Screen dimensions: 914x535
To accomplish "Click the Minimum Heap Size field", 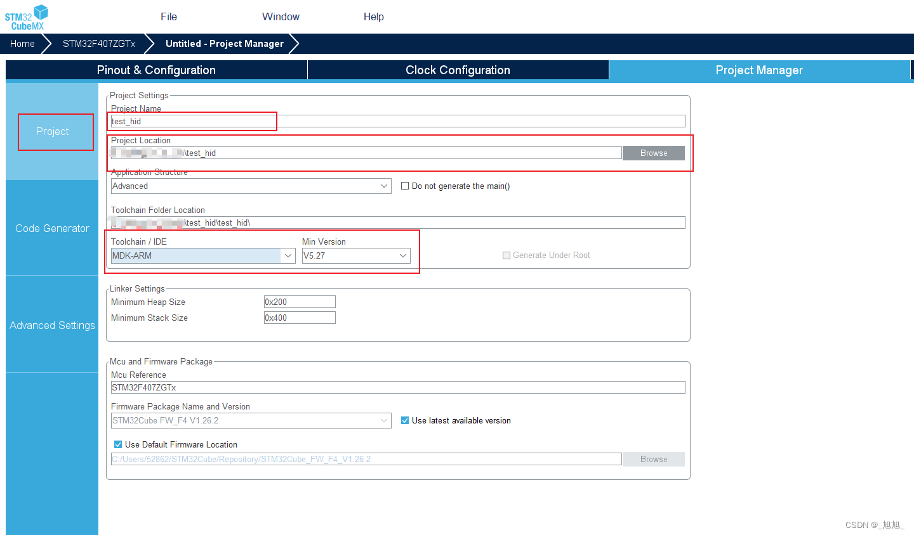I will coord(300,302).
